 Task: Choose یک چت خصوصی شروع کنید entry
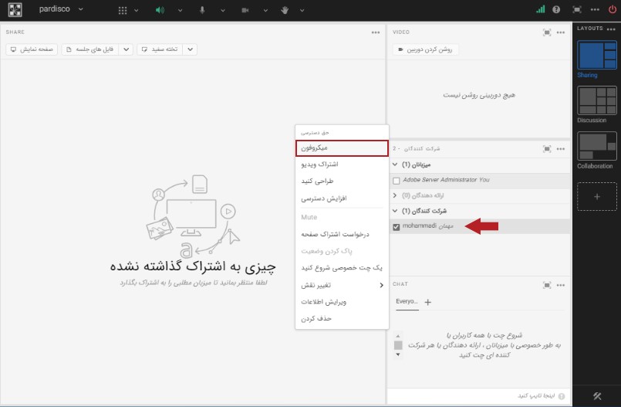point(342,267)
